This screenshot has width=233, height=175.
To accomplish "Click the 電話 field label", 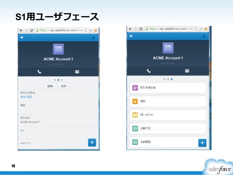I will coord(23,105).
